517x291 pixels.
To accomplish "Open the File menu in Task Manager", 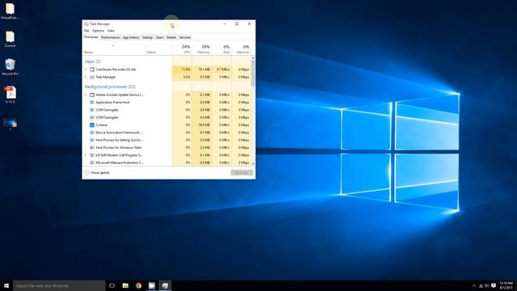I will 86,31.
